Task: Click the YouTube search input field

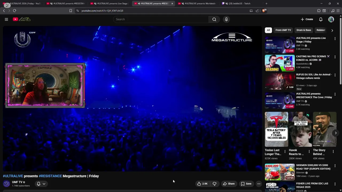Action: click(x=161, y=19)
